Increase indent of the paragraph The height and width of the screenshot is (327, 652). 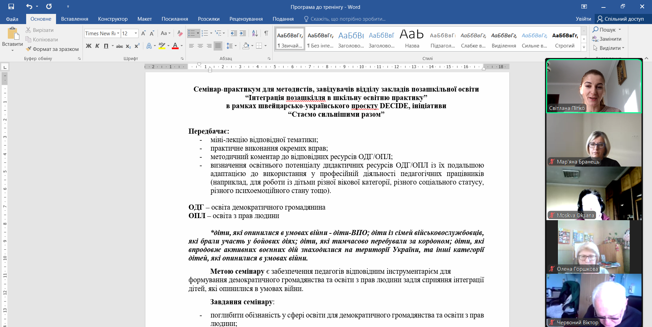pos(243,33)
